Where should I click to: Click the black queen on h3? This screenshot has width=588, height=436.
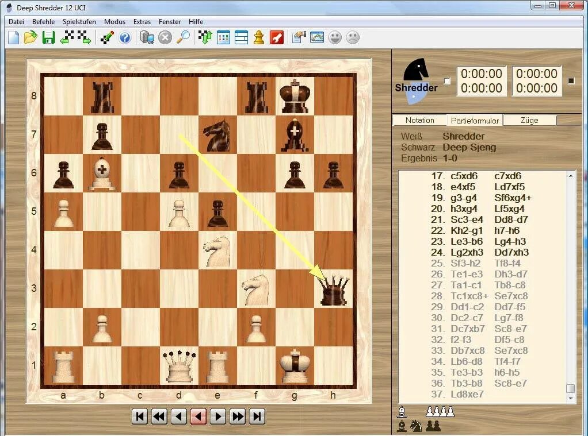click(333, 289)
